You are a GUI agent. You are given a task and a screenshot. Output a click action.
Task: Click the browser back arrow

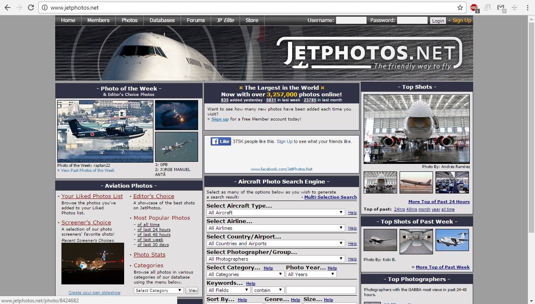(8, 8)
